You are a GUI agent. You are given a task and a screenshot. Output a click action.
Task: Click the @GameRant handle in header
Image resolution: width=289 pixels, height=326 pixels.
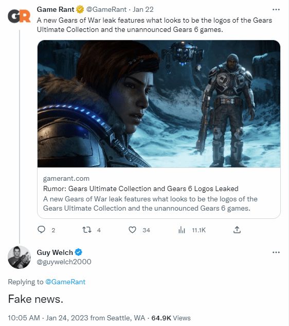106,10
